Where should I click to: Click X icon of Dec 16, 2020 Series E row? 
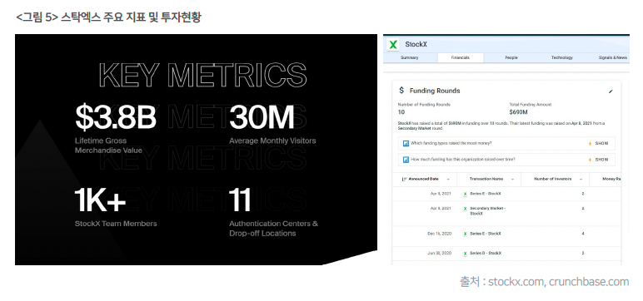coord(465,234)
